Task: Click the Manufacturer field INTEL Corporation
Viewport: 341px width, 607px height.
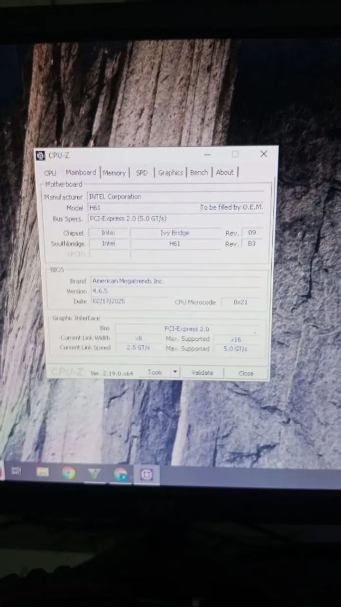Action: [x=175, y=197]
